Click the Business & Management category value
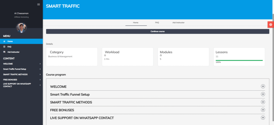 pyautogui.click(x=60, y=57)
